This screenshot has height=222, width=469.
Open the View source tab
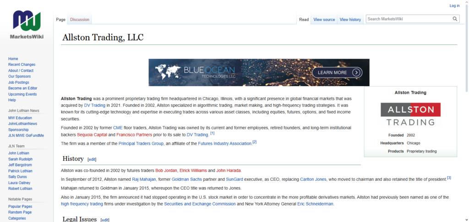tap(324, 20)
